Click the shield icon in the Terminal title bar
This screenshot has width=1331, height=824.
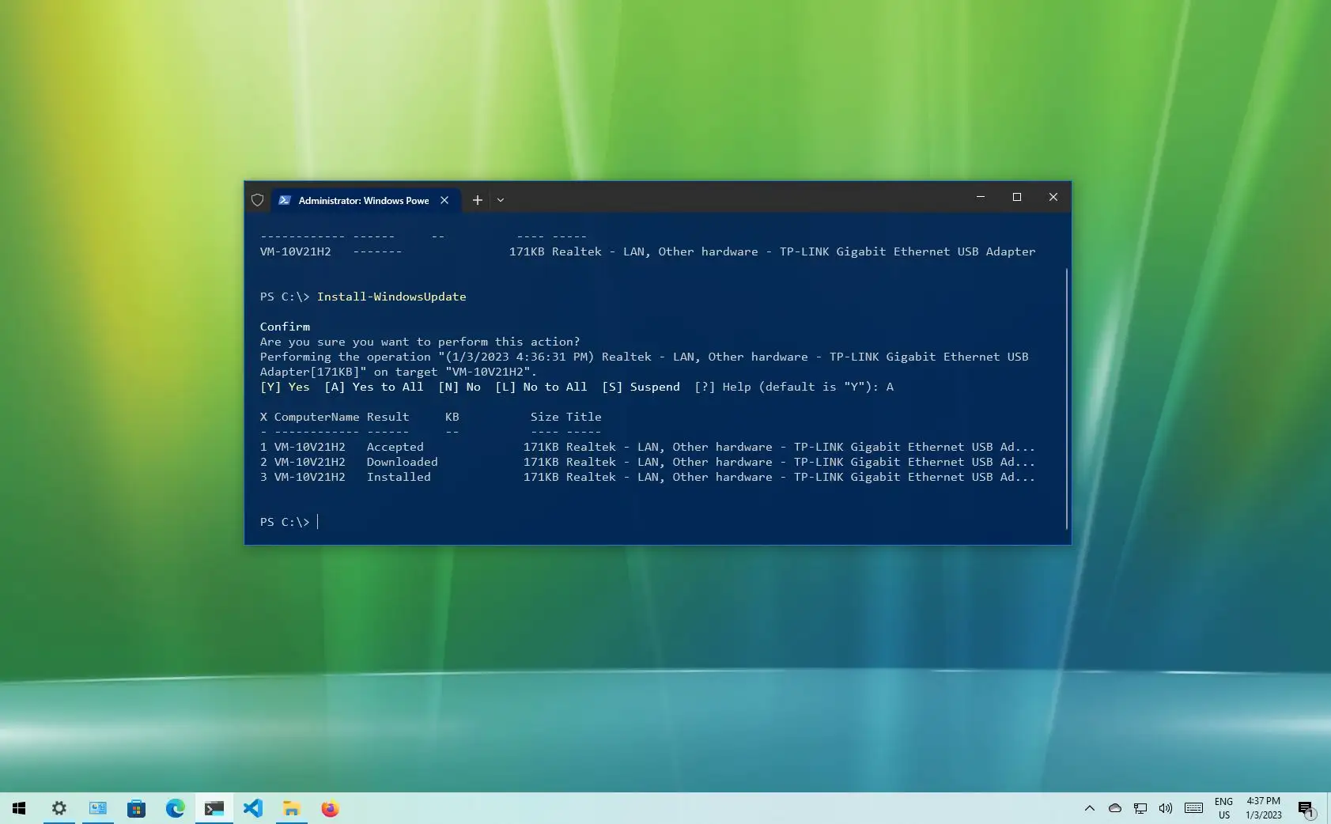point(258,200)
